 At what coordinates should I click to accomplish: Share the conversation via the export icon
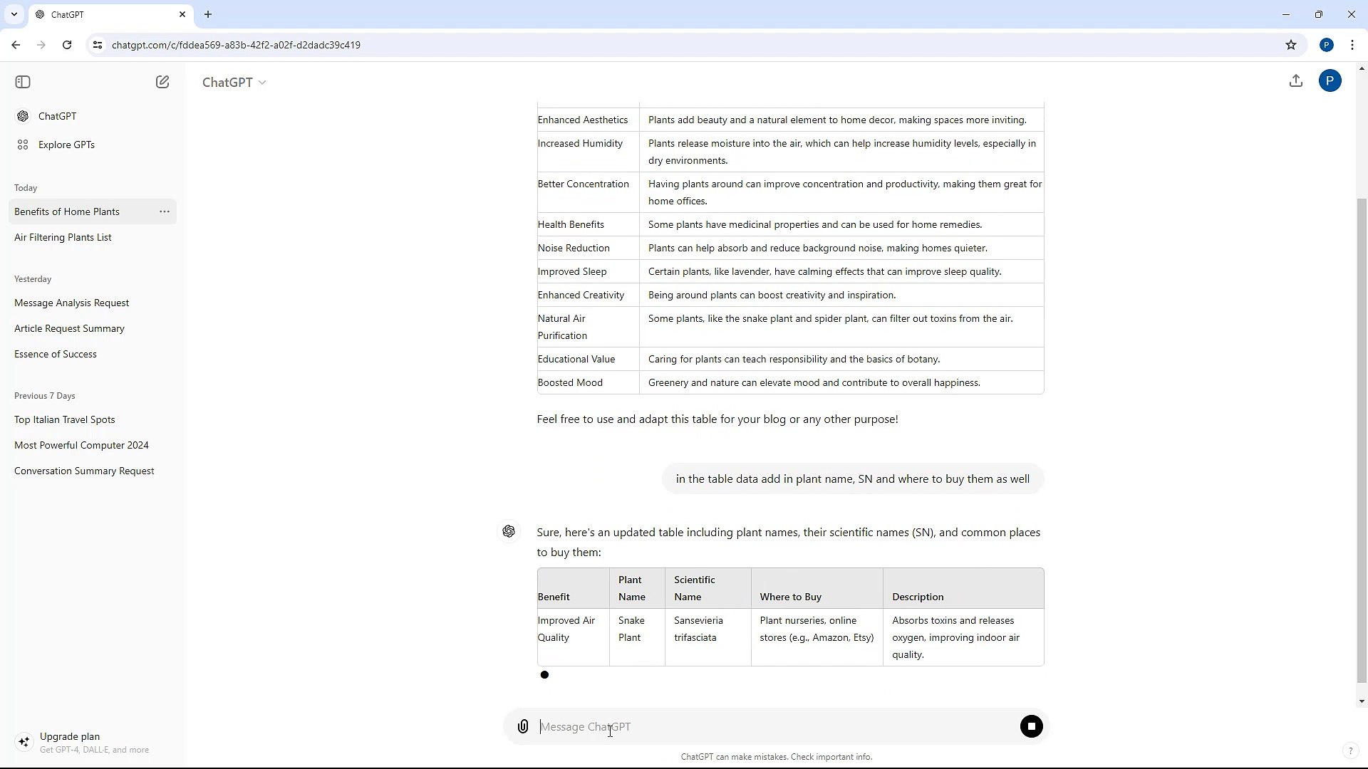[x=1296, y=80]
